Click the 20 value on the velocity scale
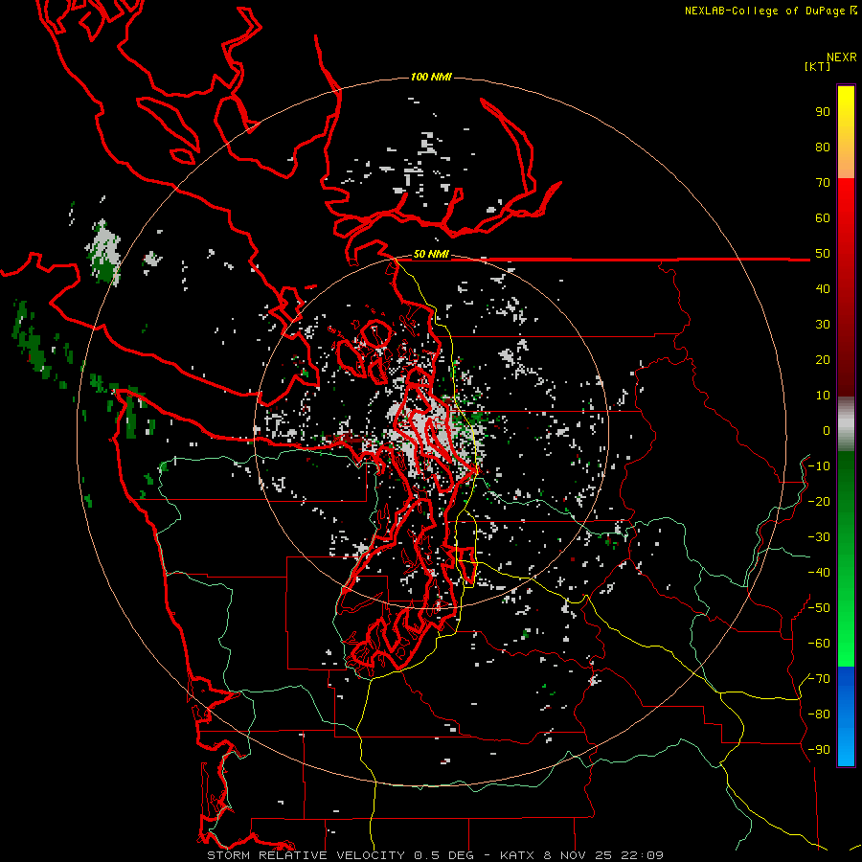Viewport: 862px width, 862px height. (x=823, y=360)
